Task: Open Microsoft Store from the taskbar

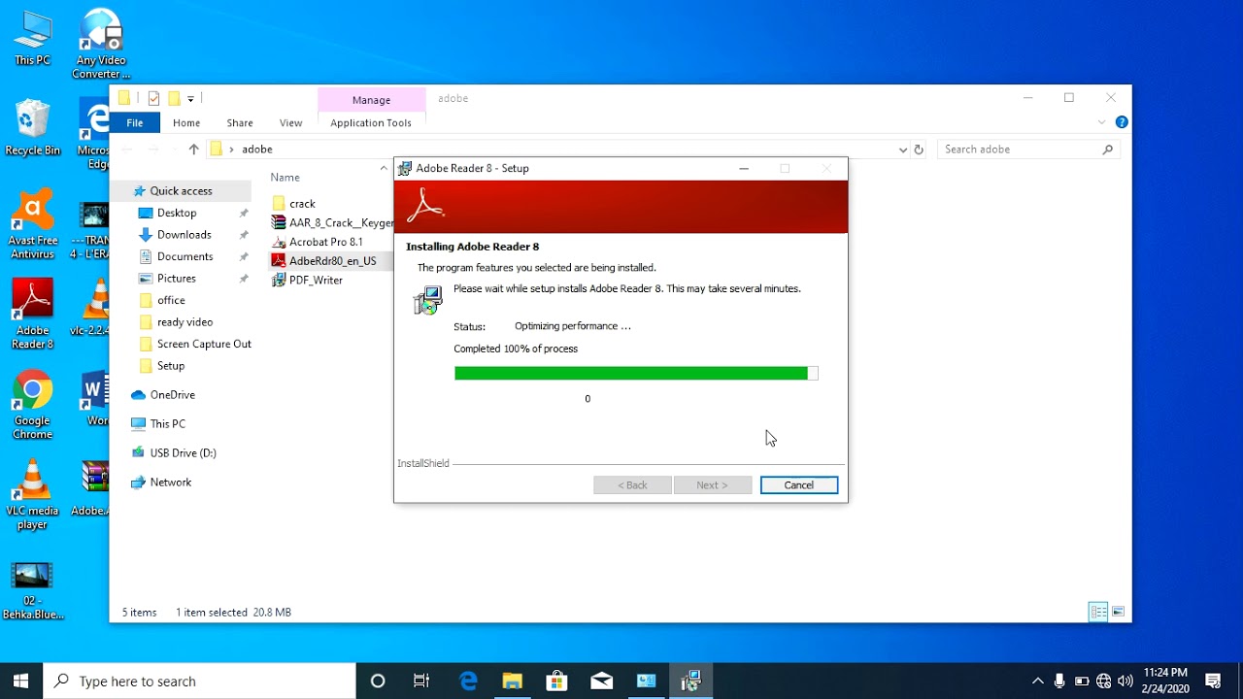Action: (557, 681)
